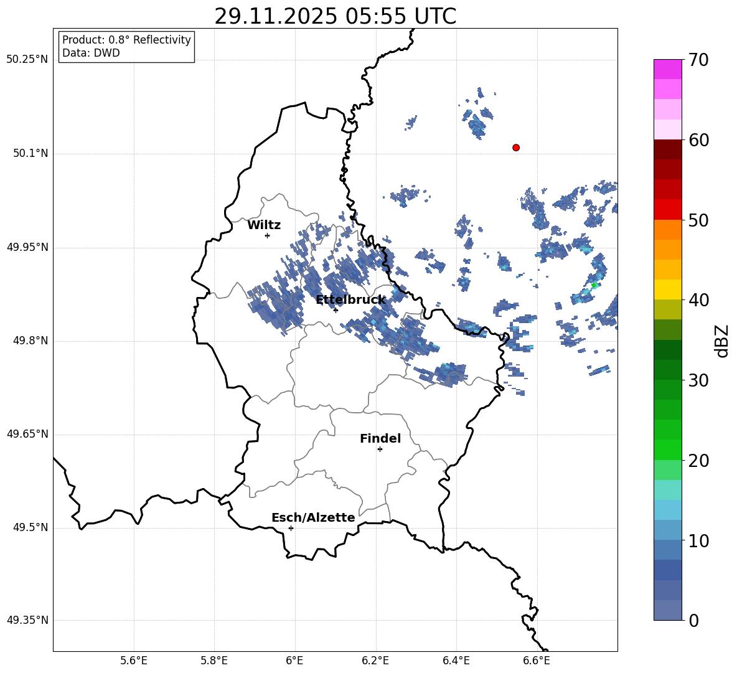
Task: Select the Findel city label
Action: click(x=380, y=438)
